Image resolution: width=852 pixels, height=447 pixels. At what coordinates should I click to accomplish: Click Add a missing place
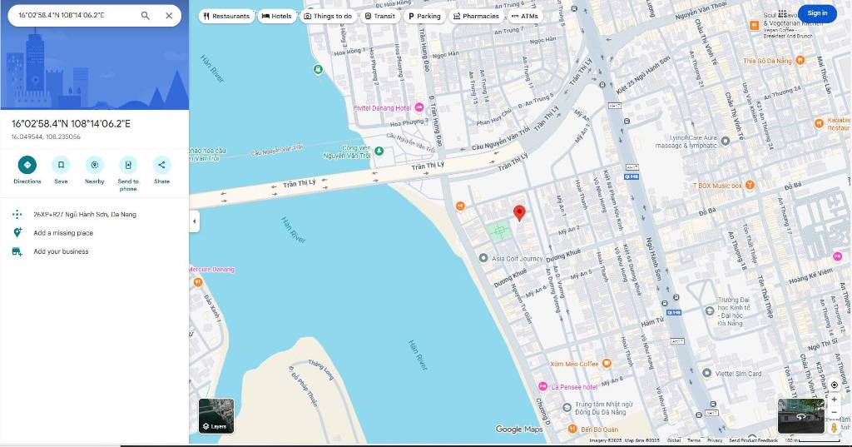tap(63, 233)
